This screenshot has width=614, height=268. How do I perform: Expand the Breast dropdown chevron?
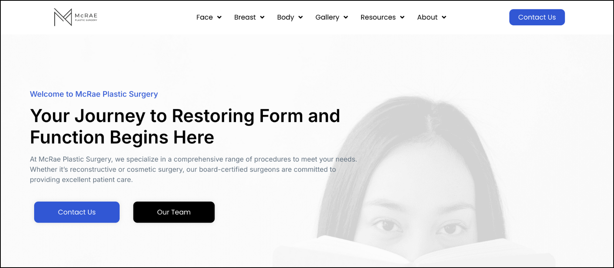262,17
